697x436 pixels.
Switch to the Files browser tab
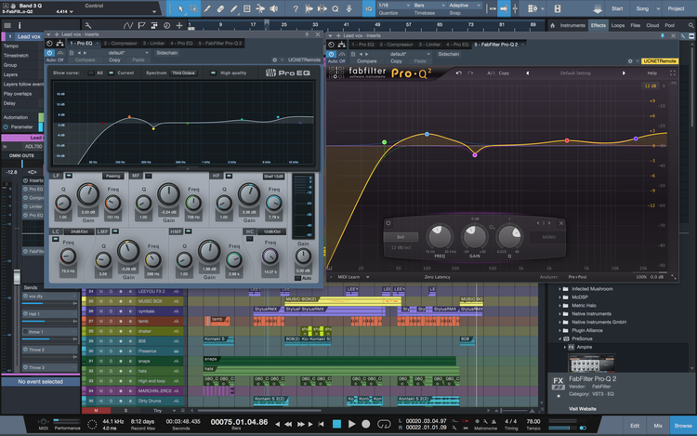click(636, 25)
